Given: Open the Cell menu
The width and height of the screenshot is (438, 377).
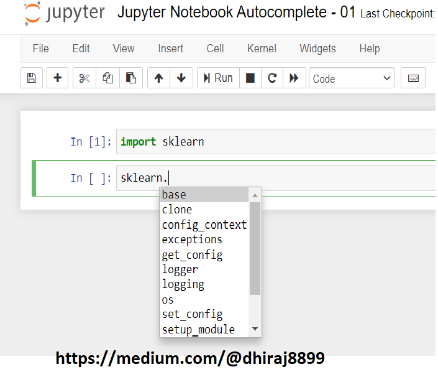Looking at the screenshot, I should coord(215,49).
